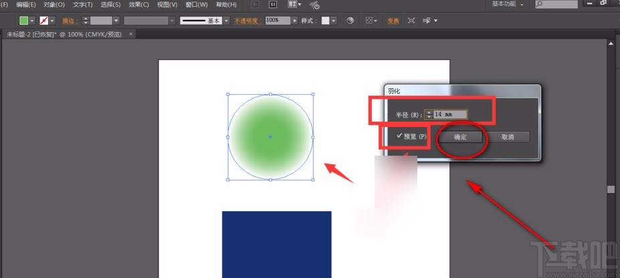Viewport: 620px width, 278px height.
Task: Click the 描边 stroke panel link
Action: pyautogui.click(x=70, y=21)
